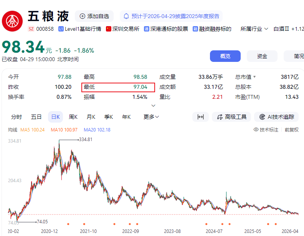Click the chart width stretch icon button

coord(200,117)
